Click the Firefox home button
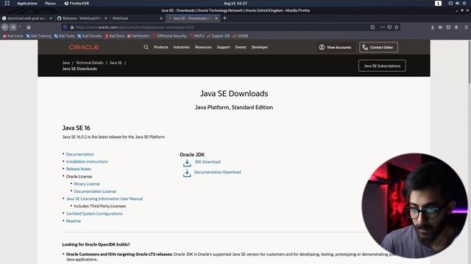This screenshot has width=471, height=264. coord(29,27)
